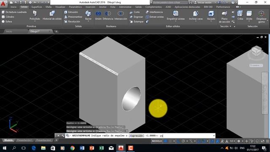This screenshot has width=270, height=152.
Task: Switch to the Inicio file tab
Action: point(9,32)
